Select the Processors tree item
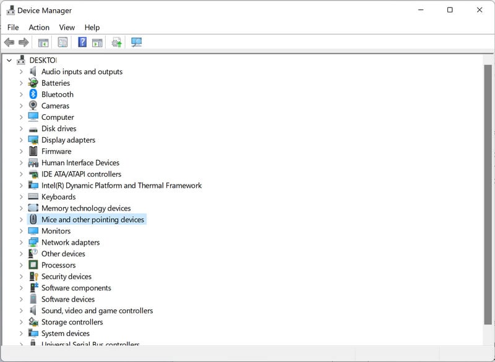495x362 pixels. pos(58,265)
